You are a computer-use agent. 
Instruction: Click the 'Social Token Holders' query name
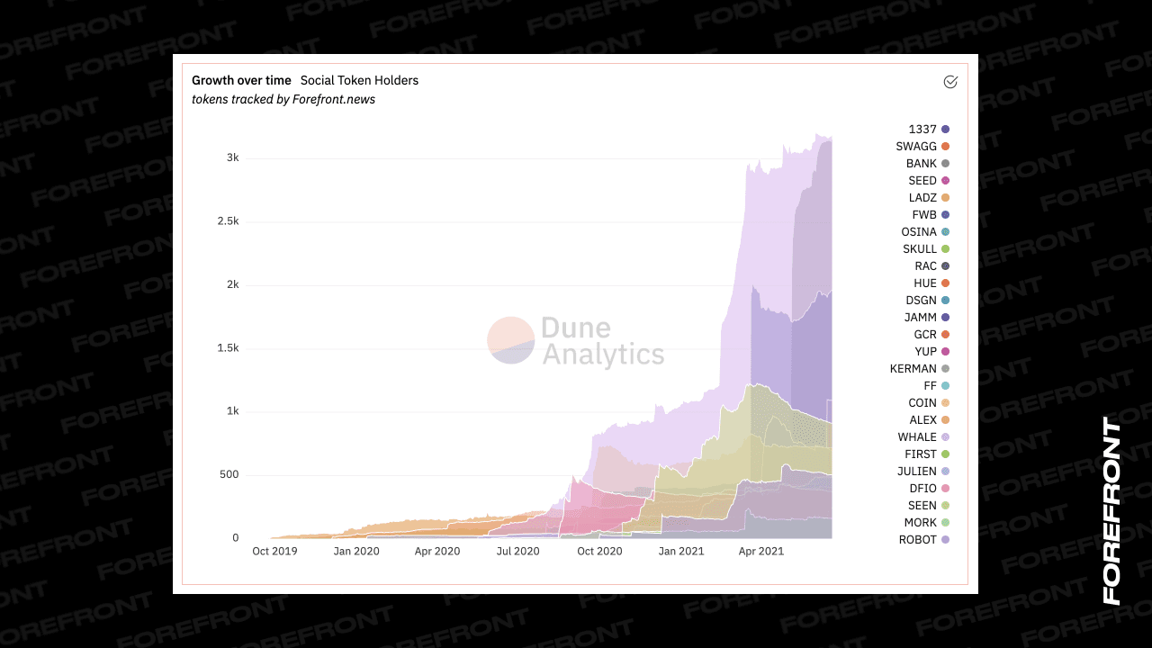click(359, 81)
